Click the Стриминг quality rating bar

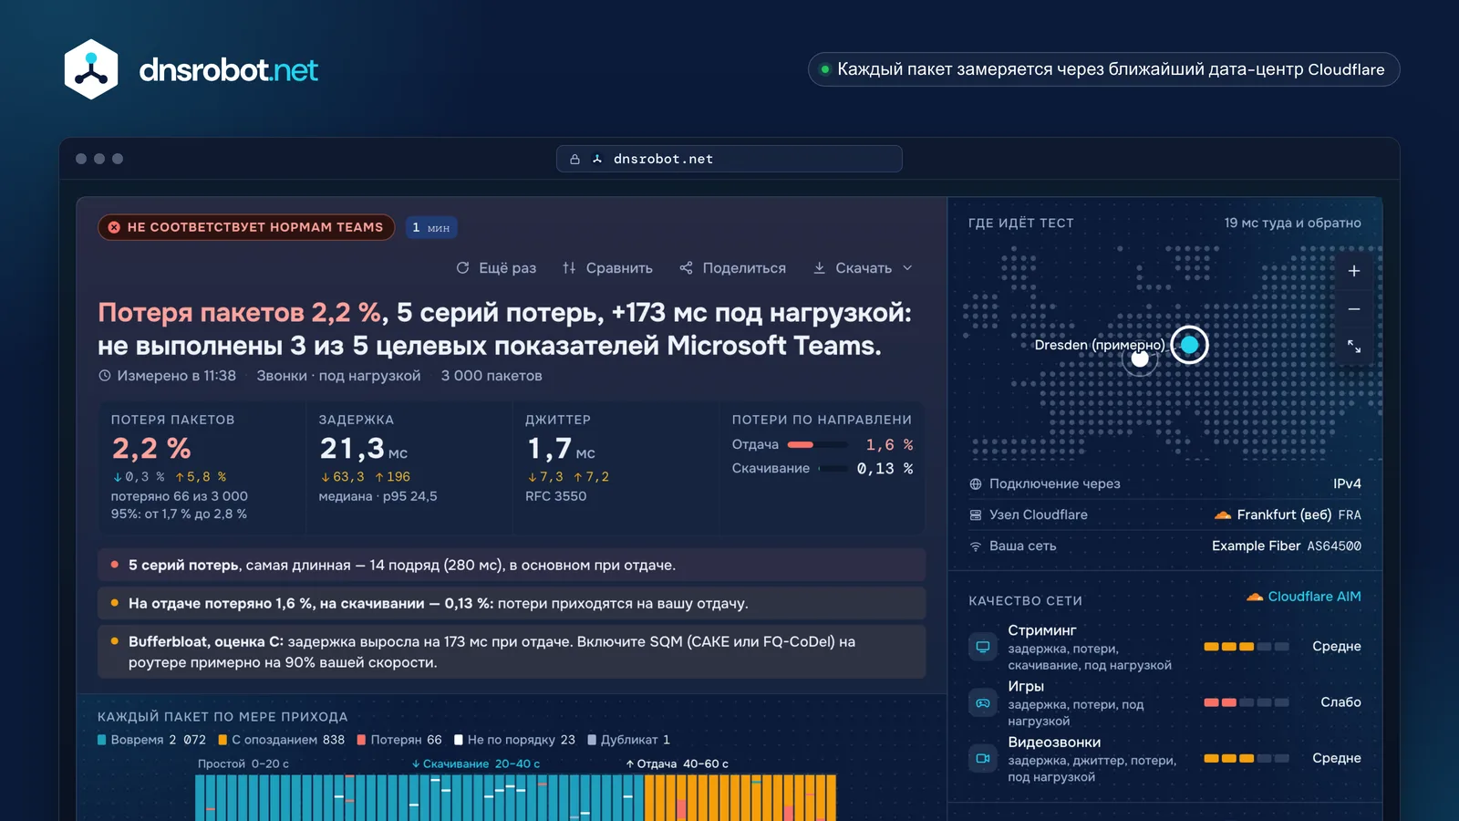click(x=1247, y=647)
